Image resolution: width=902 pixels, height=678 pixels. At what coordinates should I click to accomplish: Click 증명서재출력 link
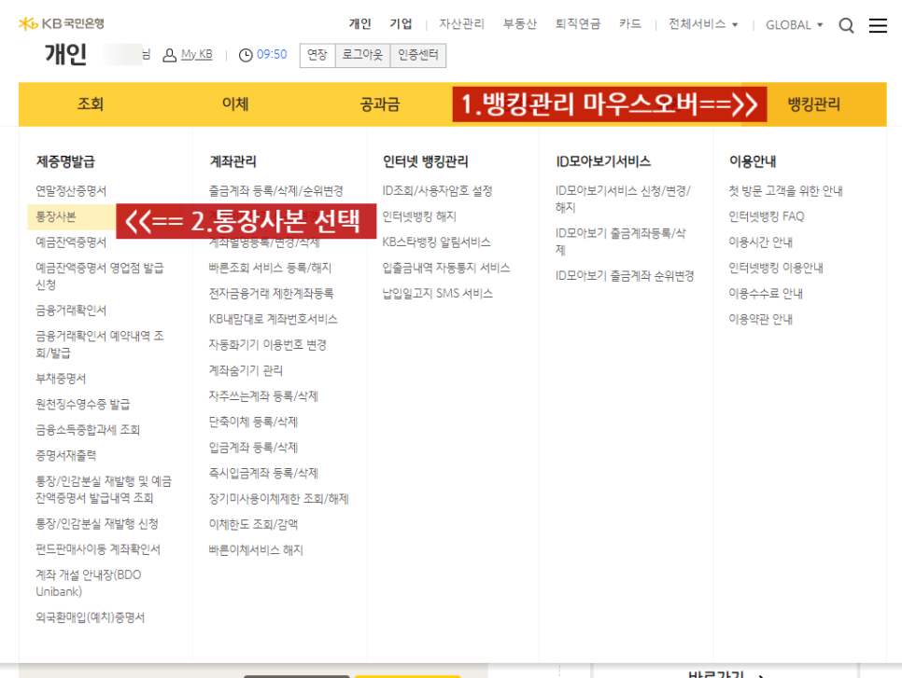tap(65, 456)
